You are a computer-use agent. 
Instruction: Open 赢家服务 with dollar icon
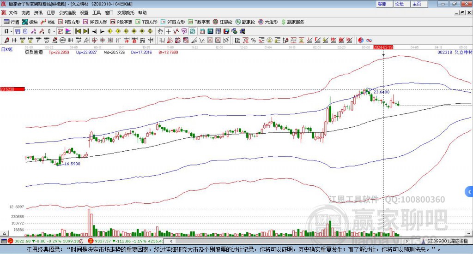tap(293, 22)
